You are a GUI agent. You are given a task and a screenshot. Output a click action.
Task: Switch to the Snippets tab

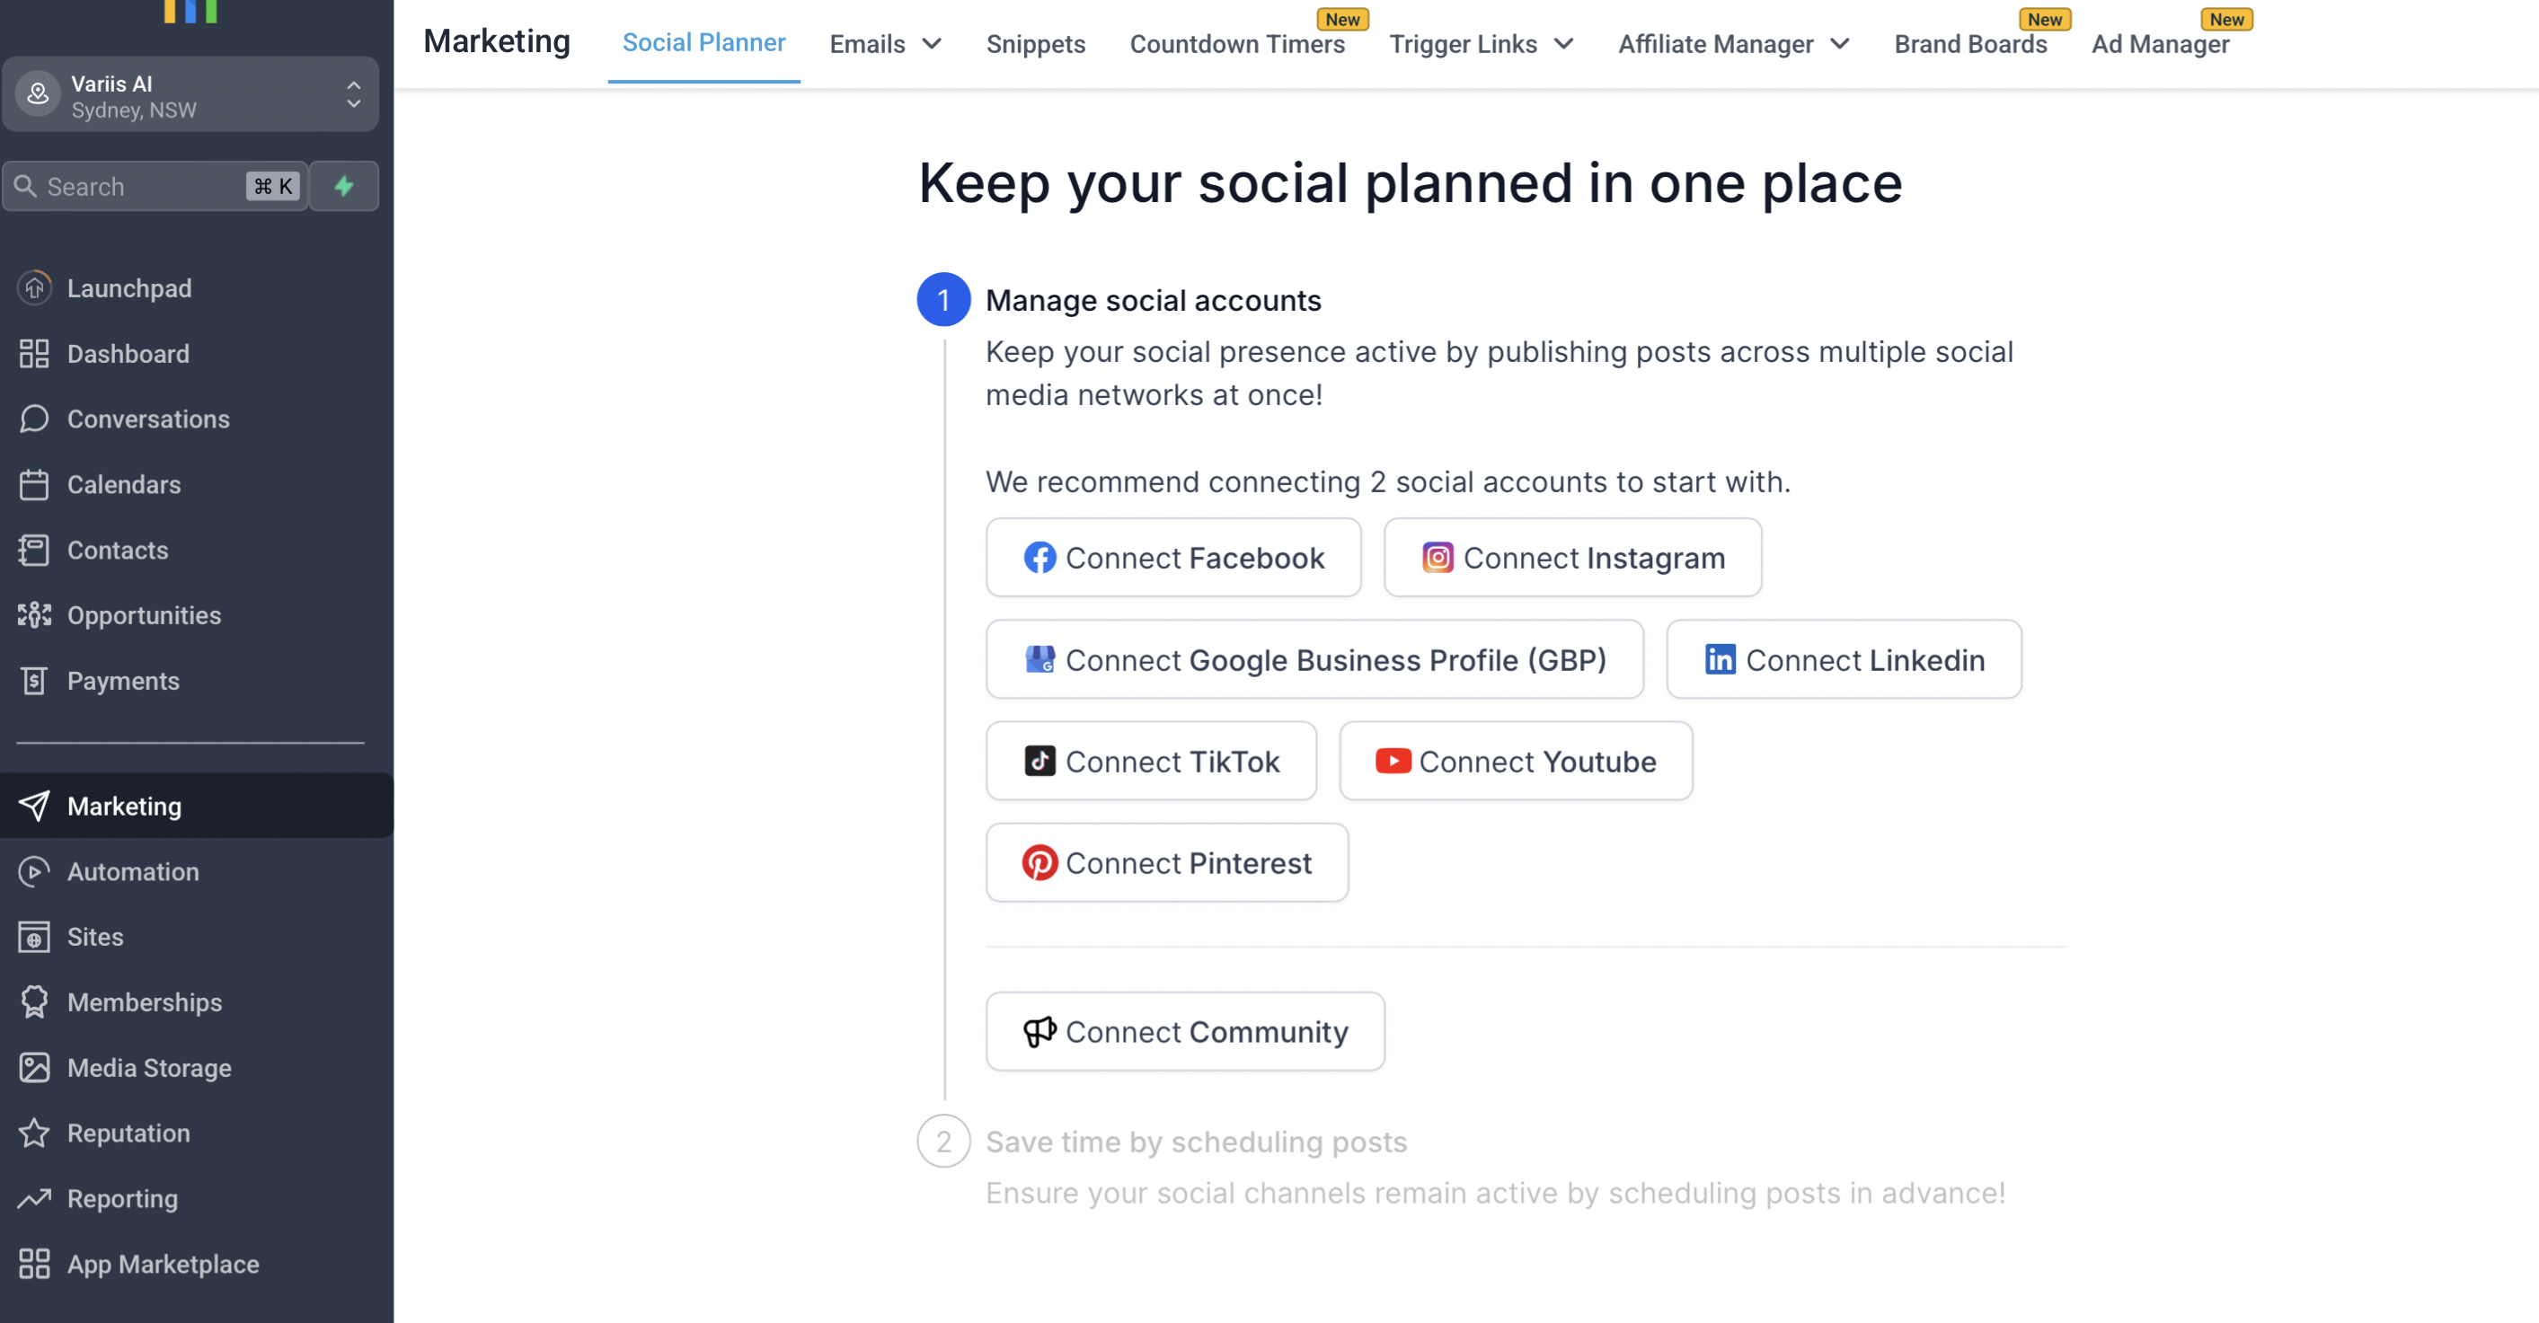pos(1035,44)
